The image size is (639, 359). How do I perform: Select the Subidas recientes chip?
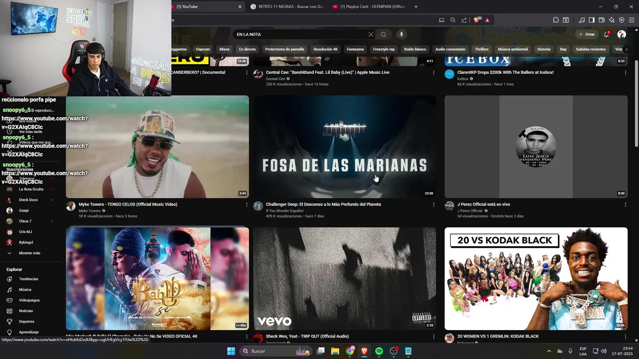[591, 49]
